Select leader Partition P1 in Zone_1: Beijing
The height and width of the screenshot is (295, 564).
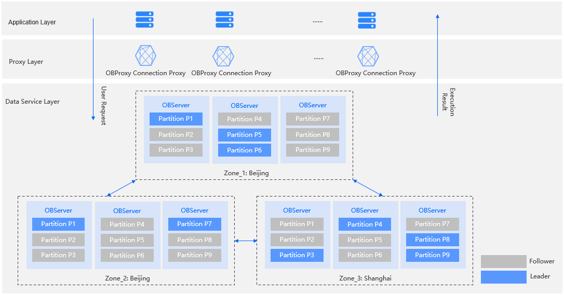point(176,119)
